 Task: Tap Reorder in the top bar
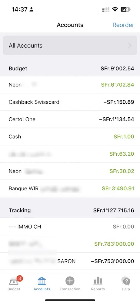click(123, 25)
